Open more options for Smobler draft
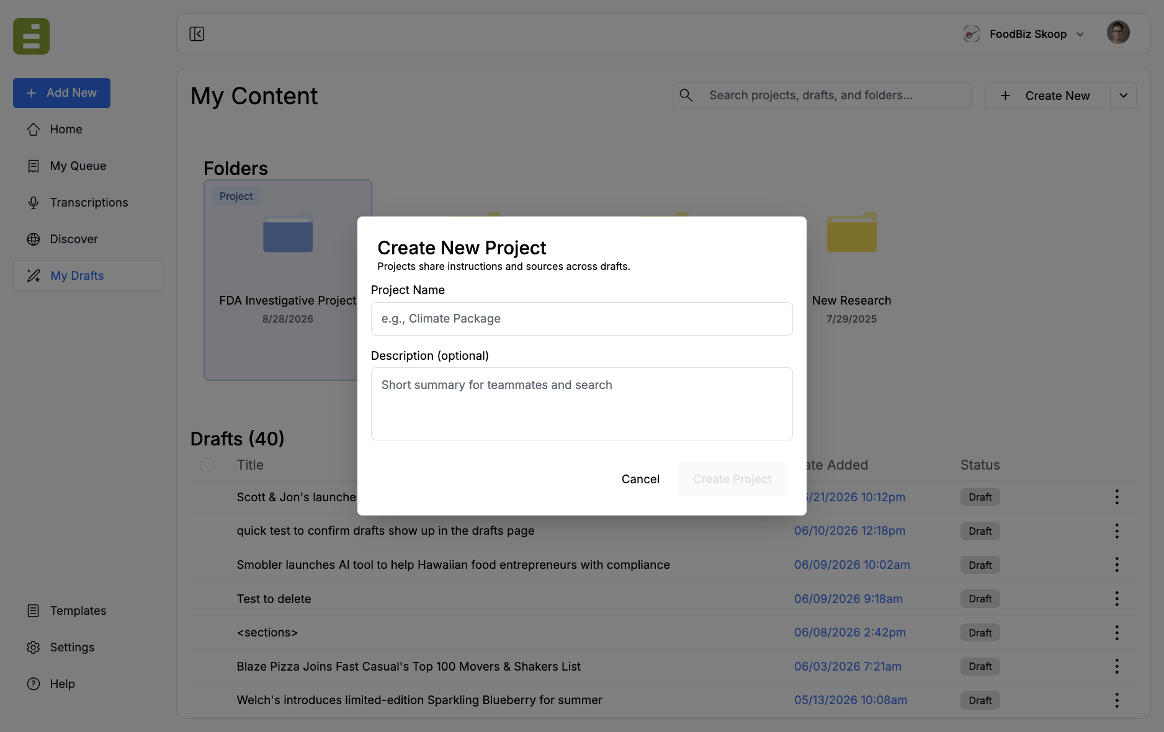Viewport: 1164px width, 732px height. (x=1117, y=565)
